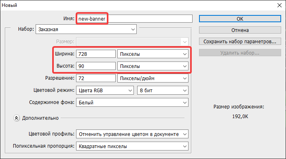
Task: Open the Цветовой профиль dropdown
Action: point(132,134)
